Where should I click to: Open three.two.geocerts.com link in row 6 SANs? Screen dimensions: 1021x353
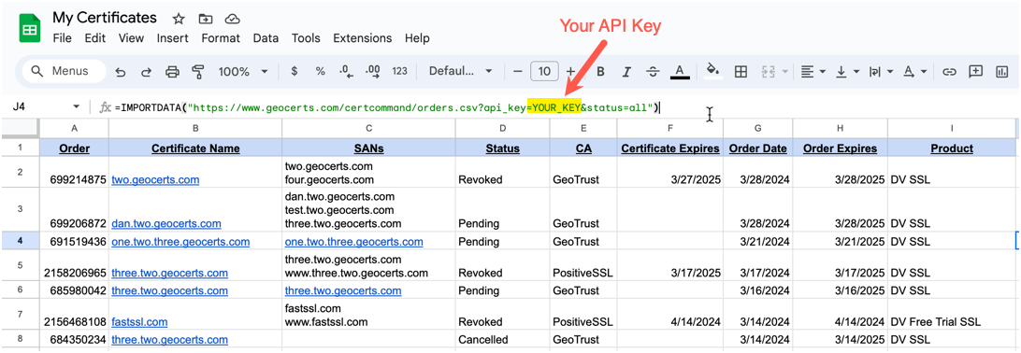343,290
